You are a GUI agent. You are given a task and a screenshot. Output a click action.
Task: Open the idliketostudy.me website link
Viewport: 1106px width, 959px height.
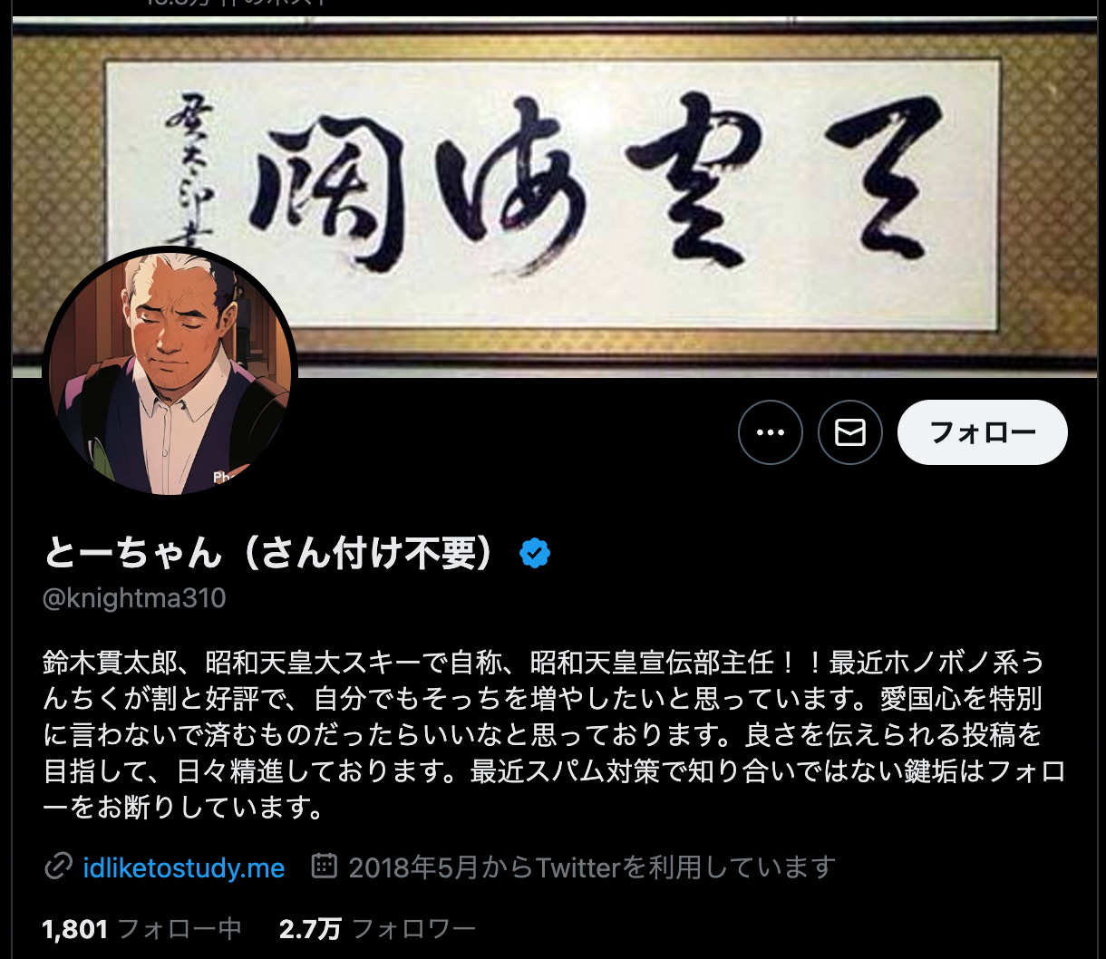[x=184, y=867]
